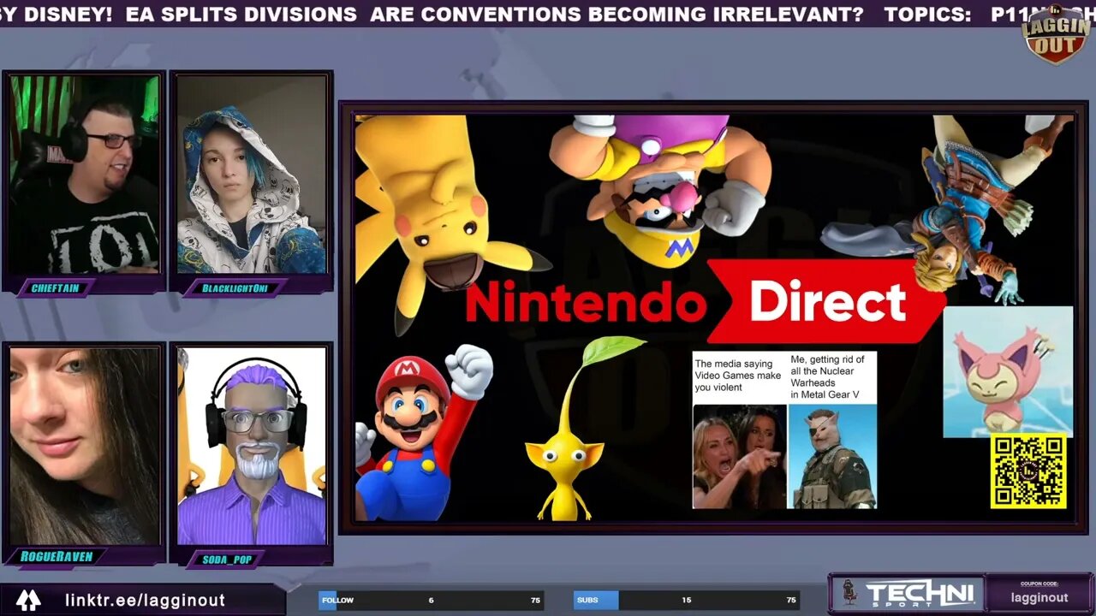Click the lagginout coupon code box
Screen dimensions: 1096x616
pos(1039,594)
